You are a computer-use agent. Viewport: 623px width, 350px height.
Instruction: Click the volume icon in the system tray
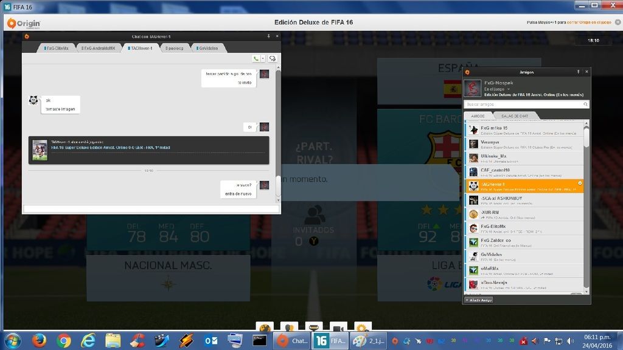[x=570, y=341]
